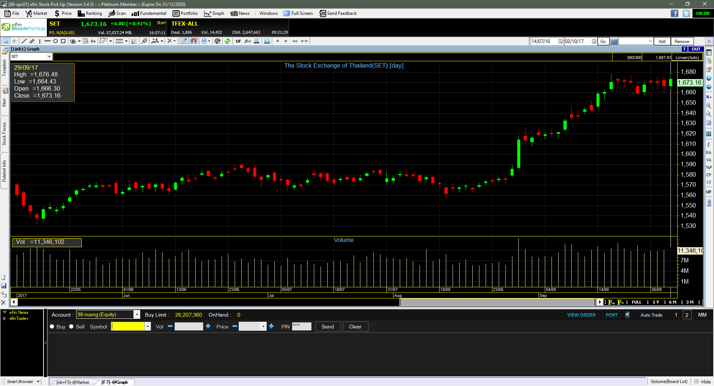Pick the circle drawing tool
Viewport: 714px width, 386px height.
point(55,41)
